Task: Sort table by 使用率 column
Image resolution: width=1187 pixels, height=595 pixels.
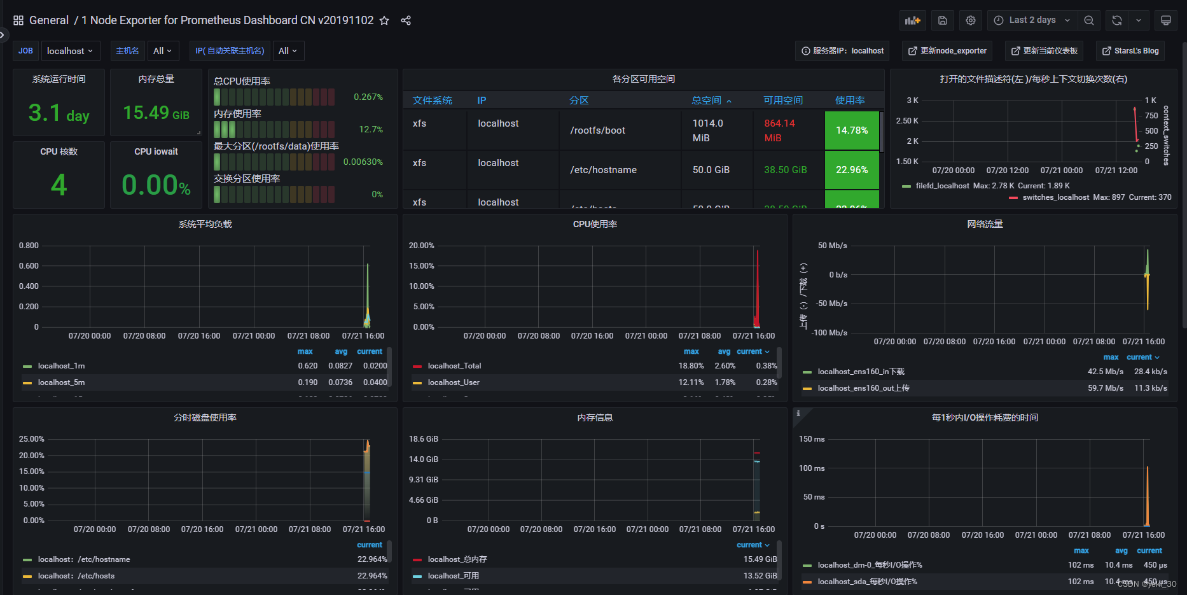Action: pos(850,101)
